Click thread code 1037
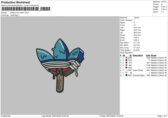 [148, 63]
